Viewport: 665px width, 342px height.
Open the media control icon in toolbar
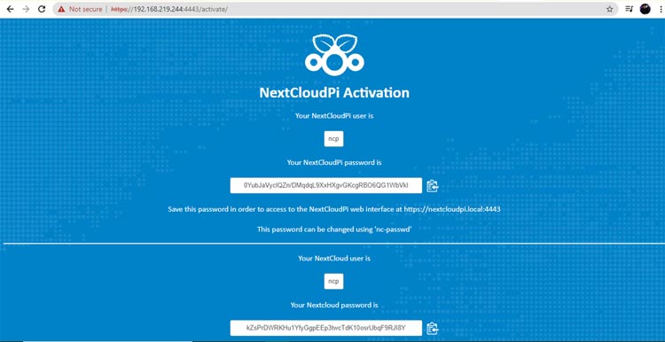[629, 9]
